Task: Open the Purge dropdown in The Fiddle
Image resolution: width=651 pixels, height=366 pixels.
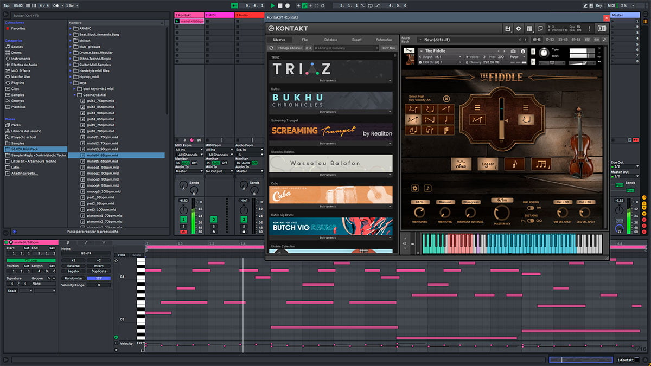Action: point(518,57)
